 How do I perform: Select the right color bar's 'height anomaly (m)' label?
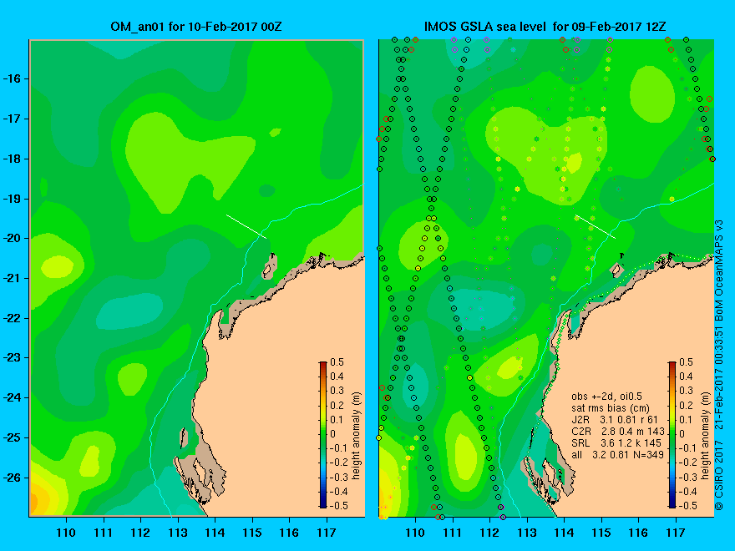click(x=705, y=436)
